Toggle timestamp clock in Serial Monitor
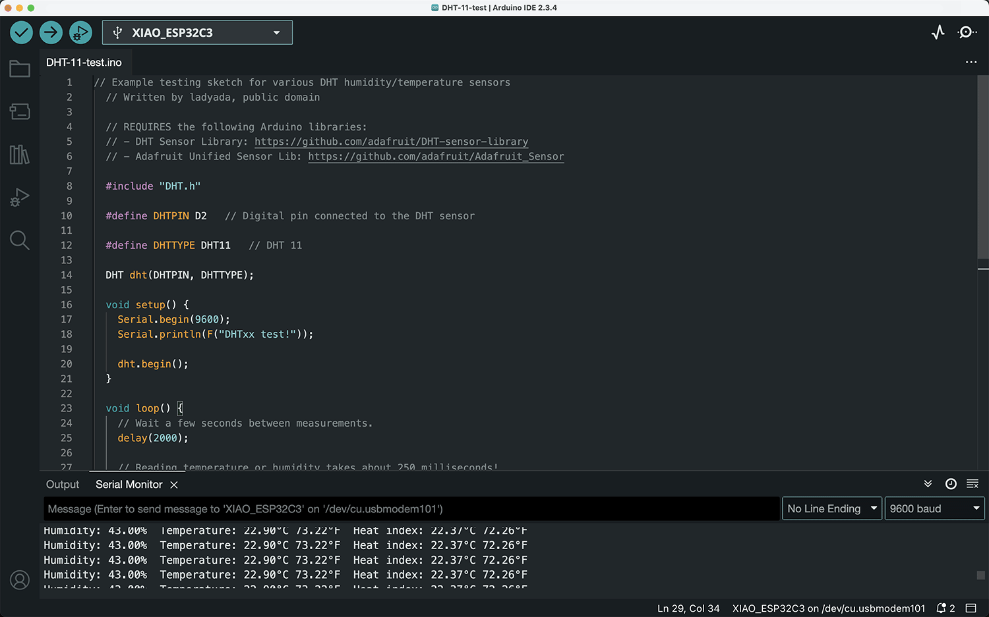This screenshot has width=989, height=617. [951, 484]
